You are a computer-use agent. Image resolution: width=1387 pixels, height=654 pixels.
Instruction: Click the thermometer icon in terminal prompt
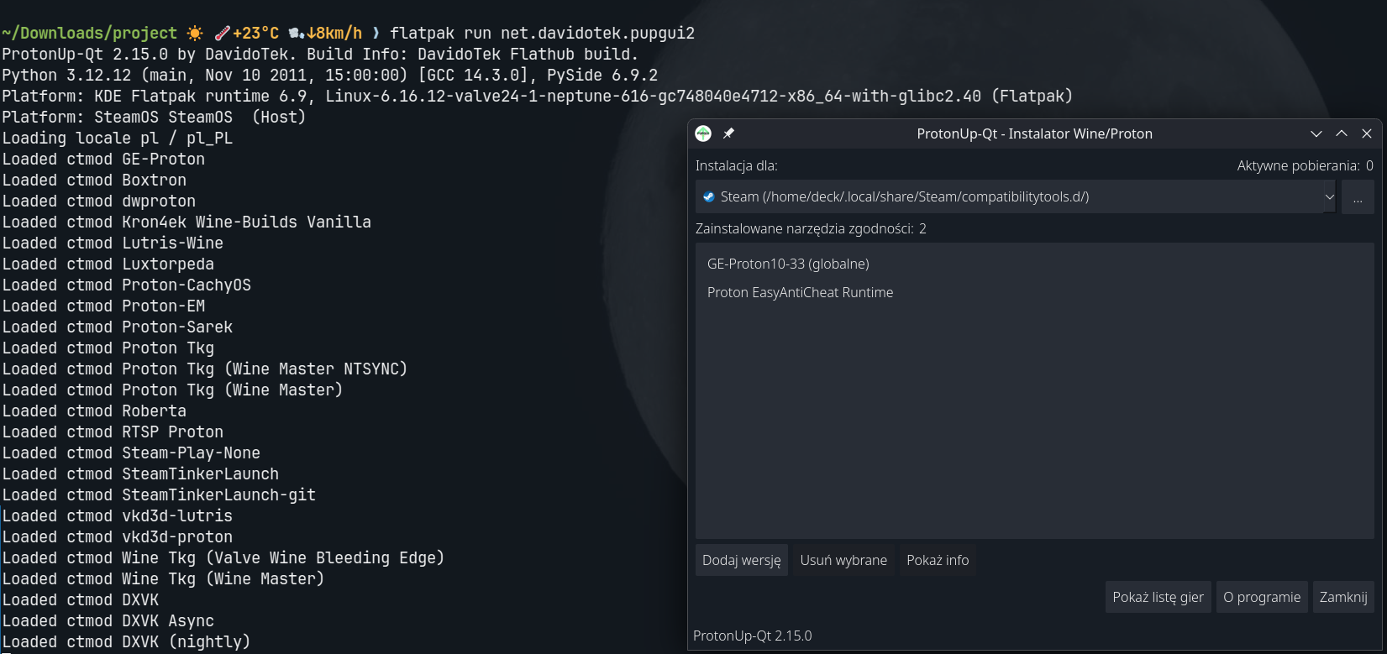click(x=223, y=34)
